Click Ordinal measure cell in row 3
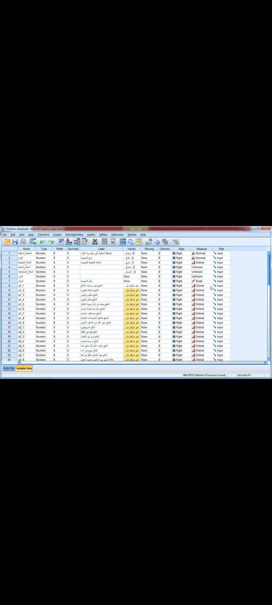 pyautogui.click(x=202, y=263)
